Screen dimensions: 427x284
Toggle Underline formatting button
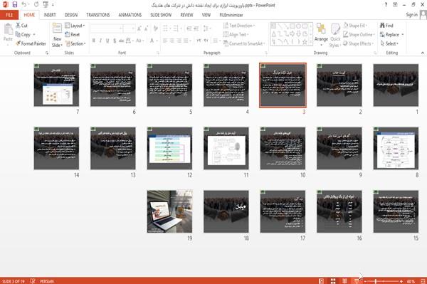107,41
